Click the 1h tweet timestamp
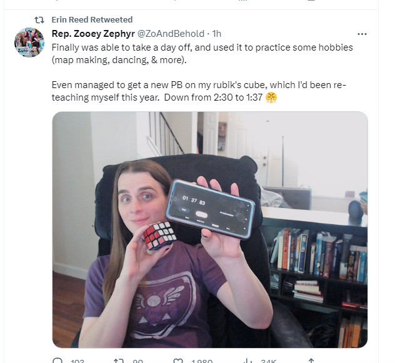 click(217, 34)
